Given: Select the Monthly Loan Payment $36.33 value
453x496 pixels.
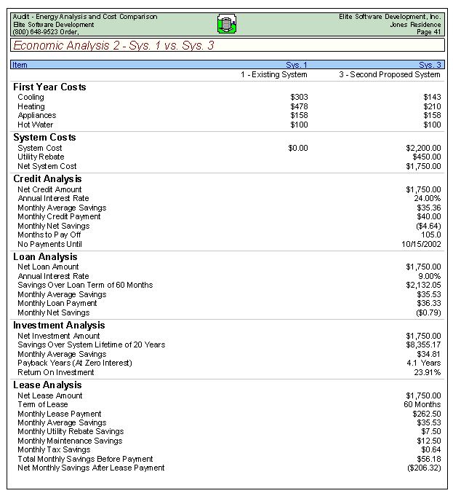Looking at the screenshot, I should pos(427,304).
